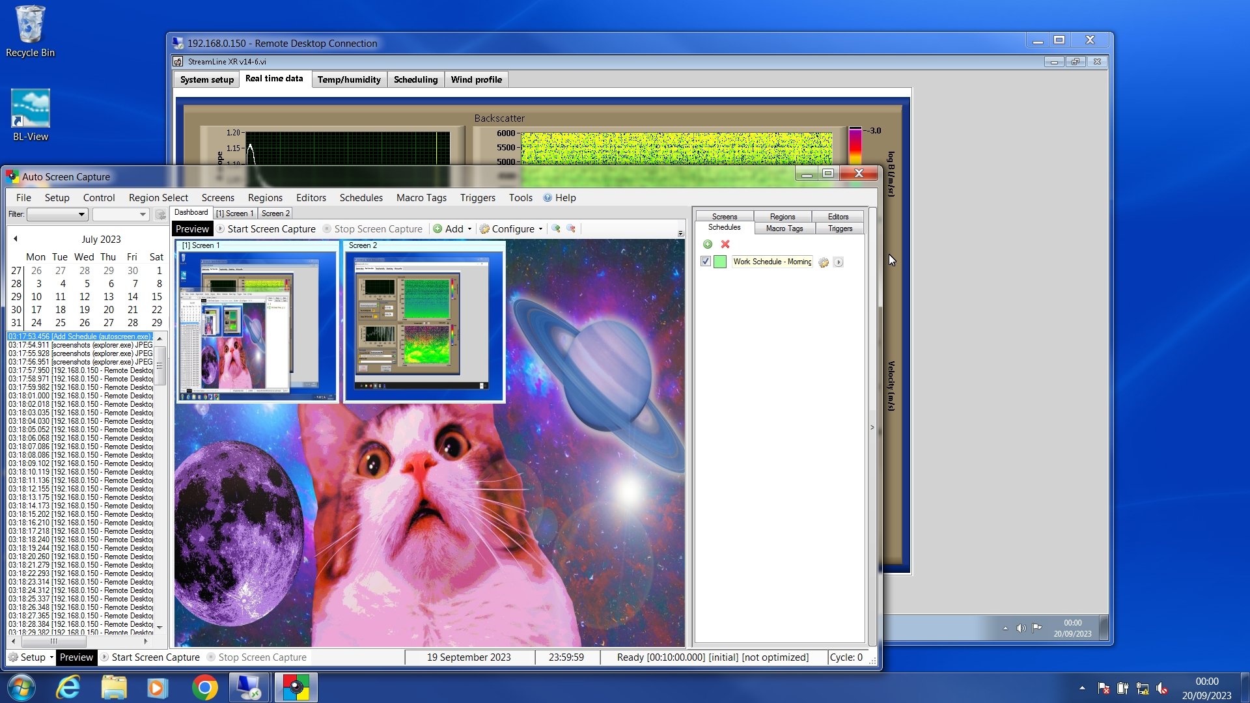Open the Macro Tags menu

tap(421, 198)
